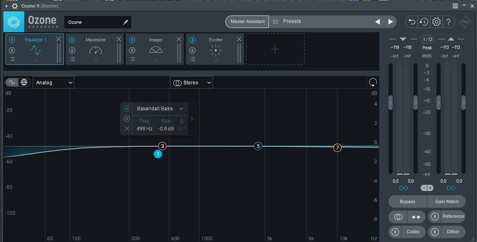Select EQ node 1
The width and height of the screenshot is (477, 242).
(x=158, y=154)
